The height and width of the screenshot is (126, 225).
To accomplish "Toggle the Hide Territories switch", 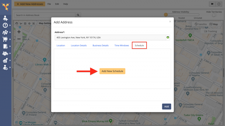I will point(214,15).
